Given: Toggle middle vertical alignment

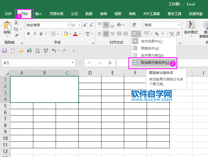Looking at the screenshot, I should click(x=106, y=25).
